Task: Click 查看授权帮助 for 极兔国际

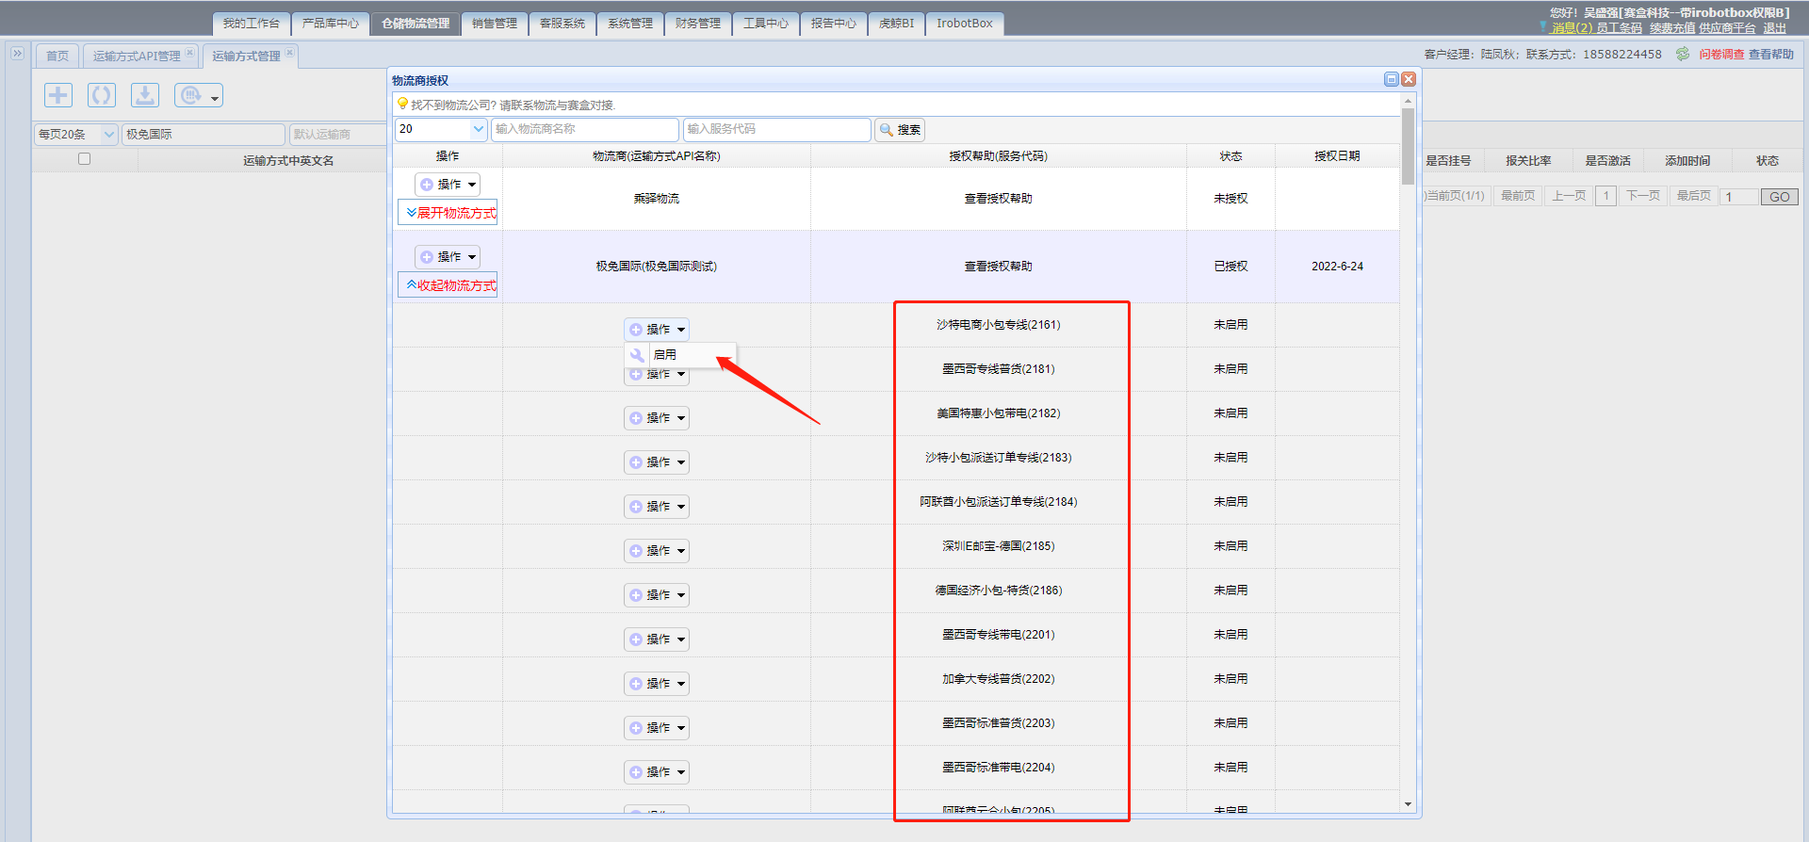Action: pos(998,267)
